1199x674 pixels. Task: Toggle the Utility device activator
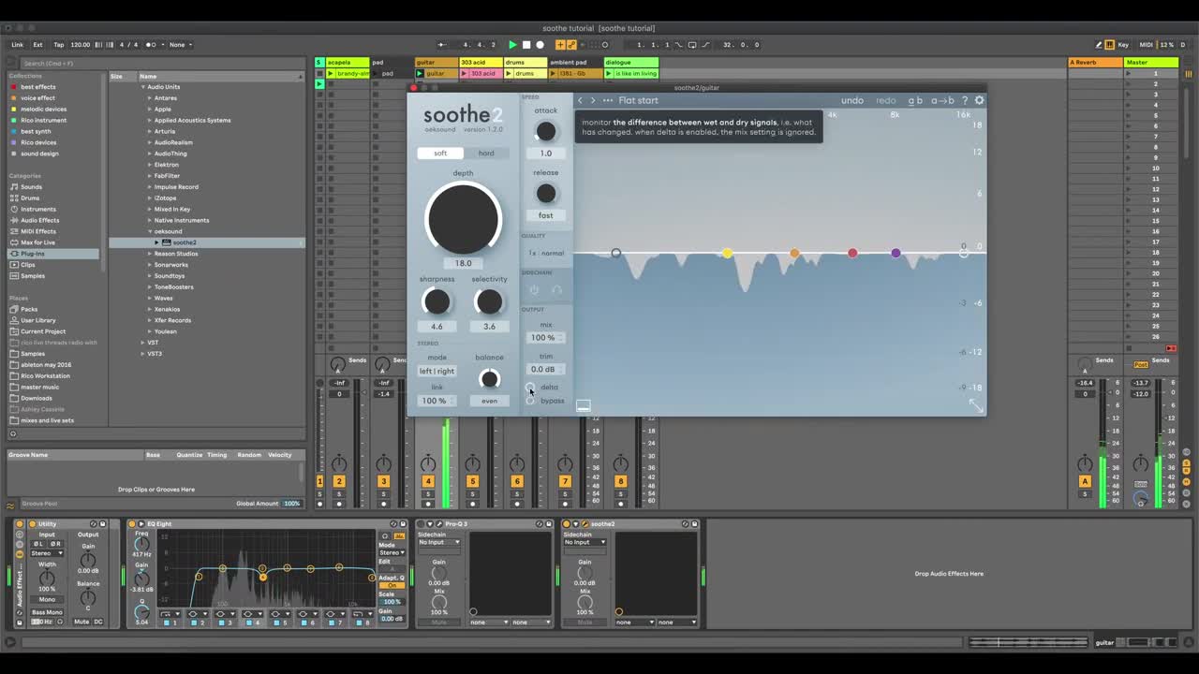click(32, 524)
